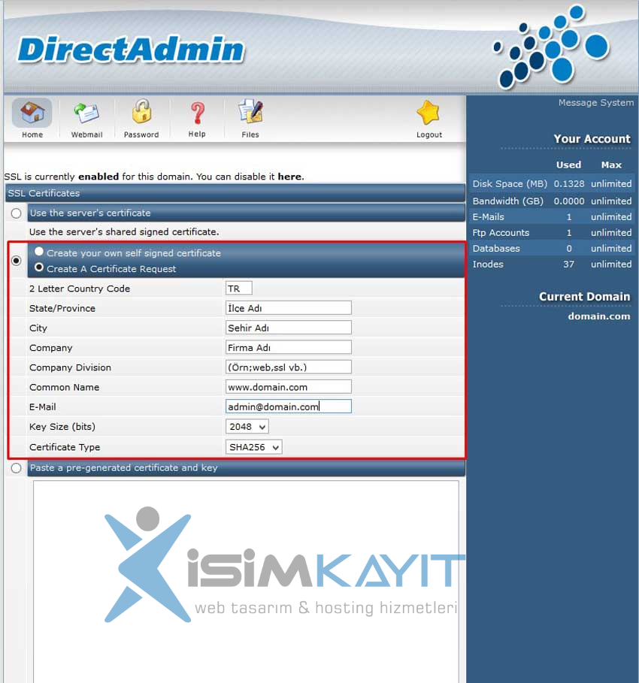The width and height of the screenshot is (639, 683).
Task: Click the Logout star icon
Action: coord(428,113)
